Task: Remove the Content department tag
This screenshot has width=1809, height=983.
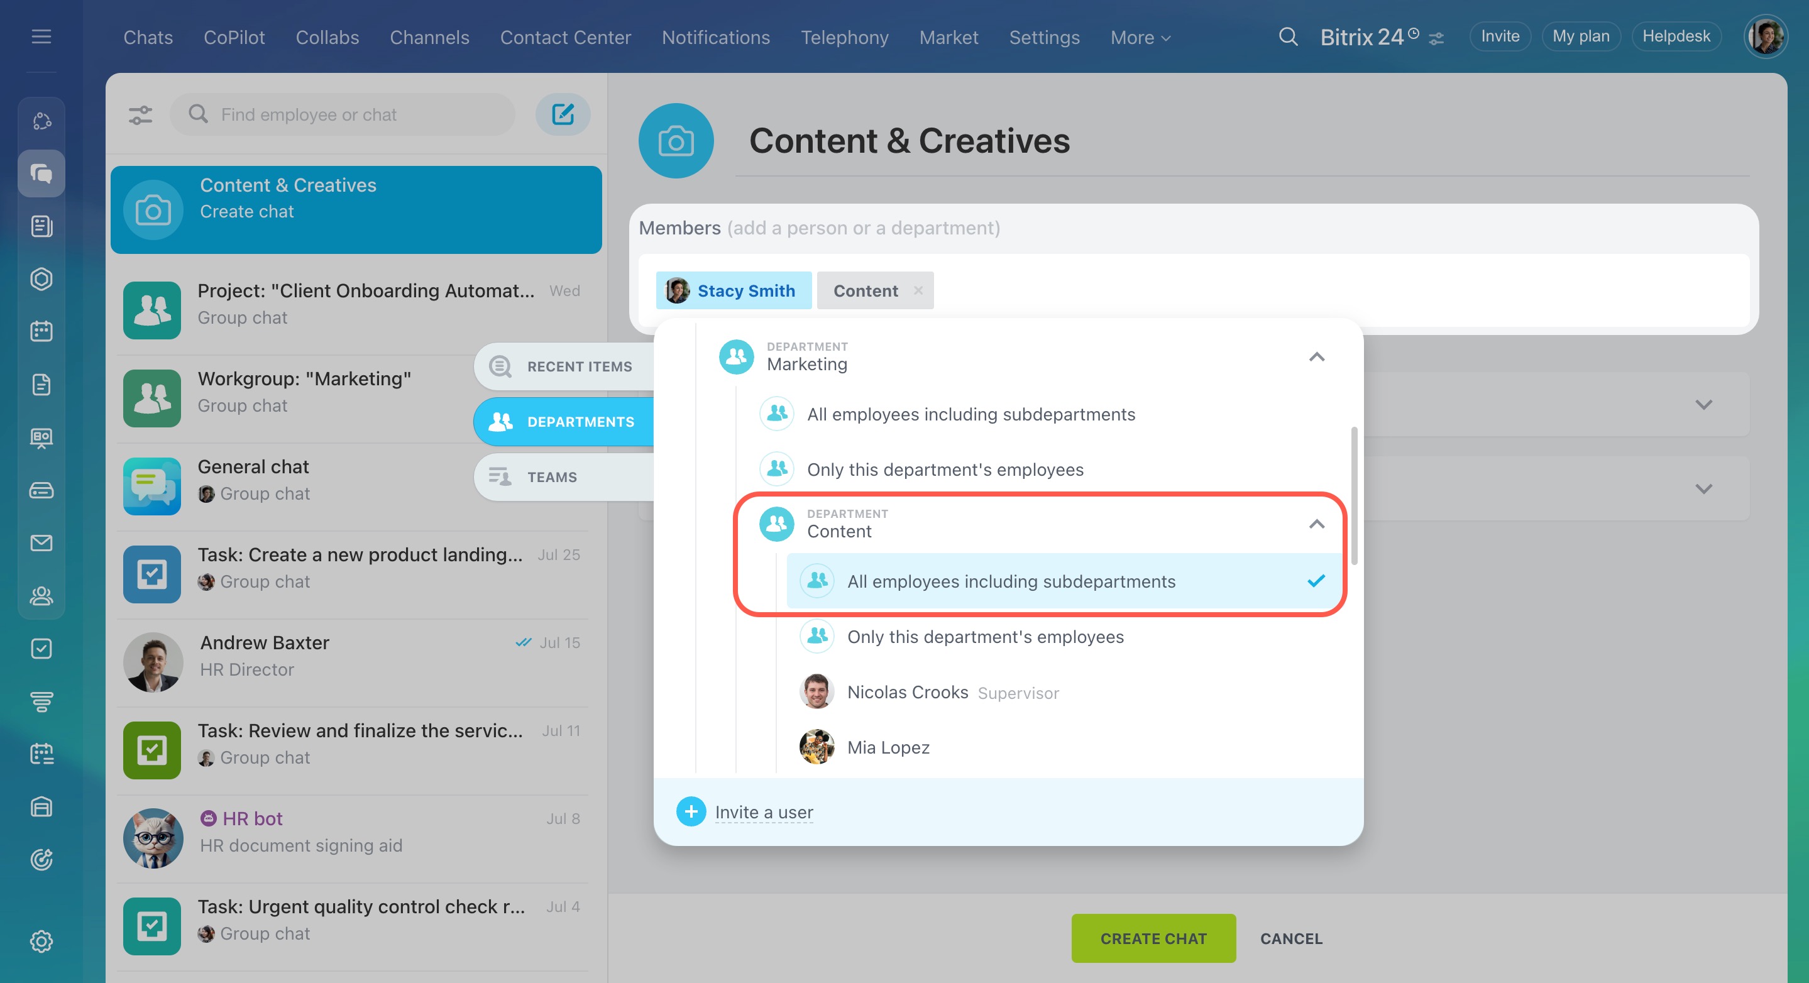Action: (918, 290)
